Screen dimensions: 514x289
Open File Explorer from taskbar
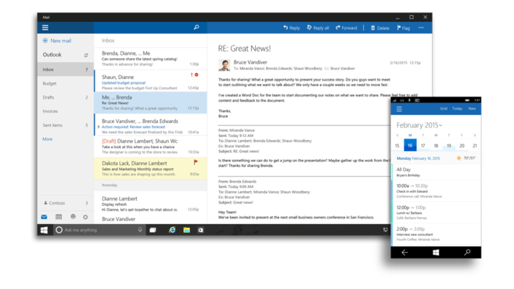(186, 230)
